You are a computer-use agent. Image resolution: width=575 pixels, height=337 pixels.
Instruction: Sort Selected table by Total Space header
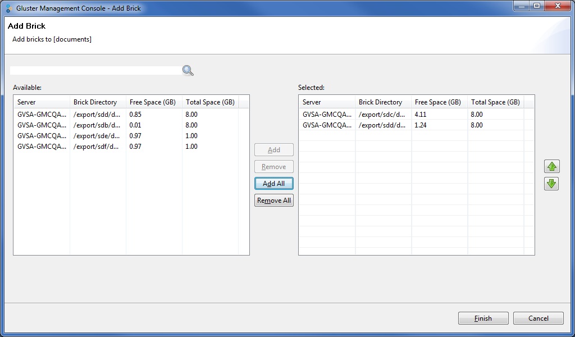495,102
